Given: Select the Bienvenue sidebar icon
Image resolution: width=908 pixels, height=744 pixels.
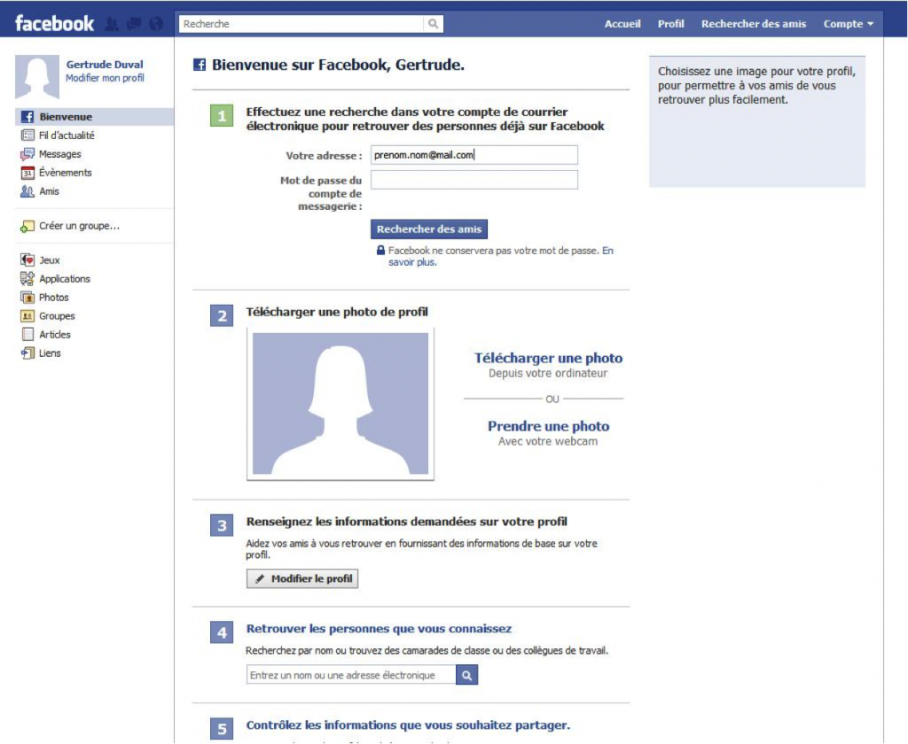Looking at the screenshot, I should (x=27, y=117).
